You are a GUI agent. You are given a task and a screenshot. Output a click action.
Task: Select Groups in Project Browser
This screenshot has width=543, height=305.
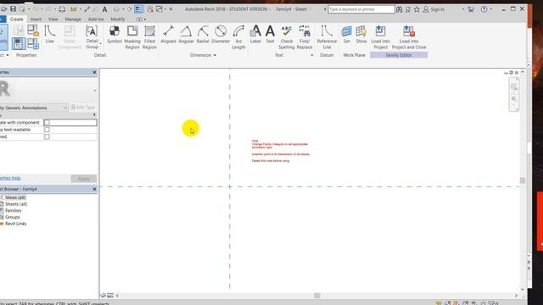[x=12, y=217]
